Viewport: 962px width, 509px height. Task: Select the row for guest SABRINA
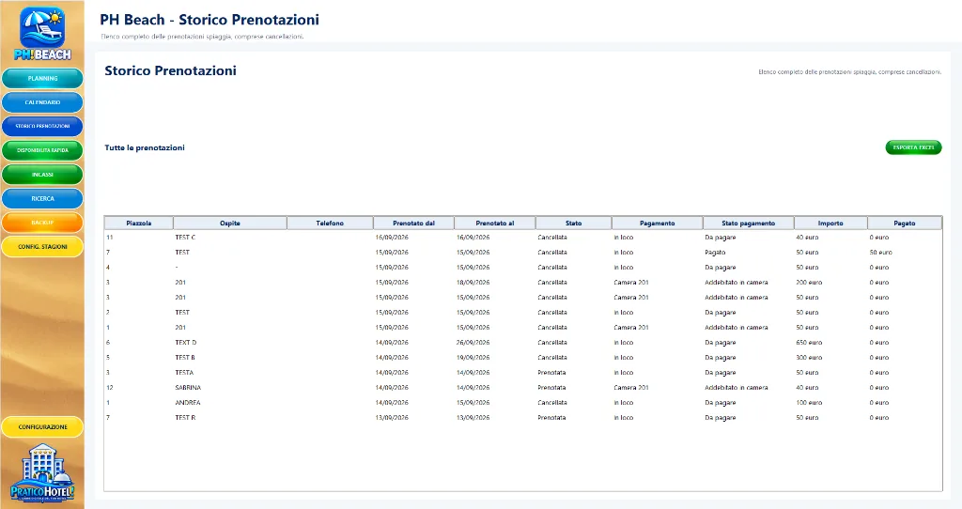tap(522, 388)
